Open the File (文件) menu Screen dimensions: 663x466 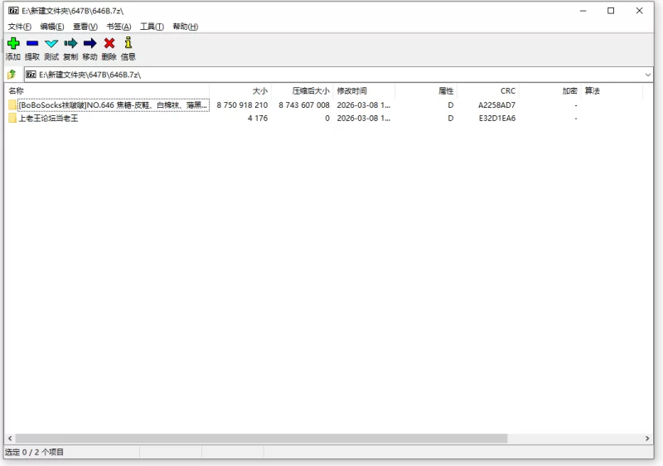pos(19,27)
